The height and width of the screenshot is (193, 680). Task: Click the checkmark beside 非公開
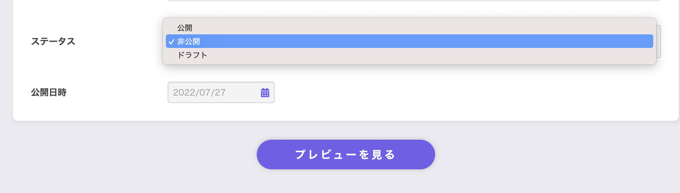point(171,42)
